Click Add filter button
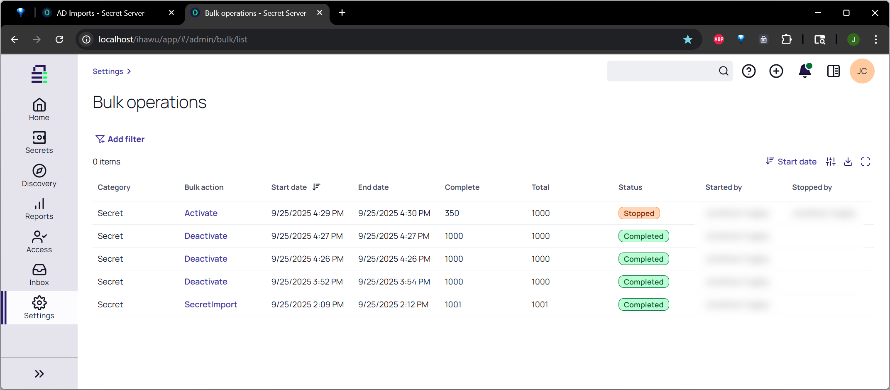The image size is (890, 390). [x=120, y=139]
